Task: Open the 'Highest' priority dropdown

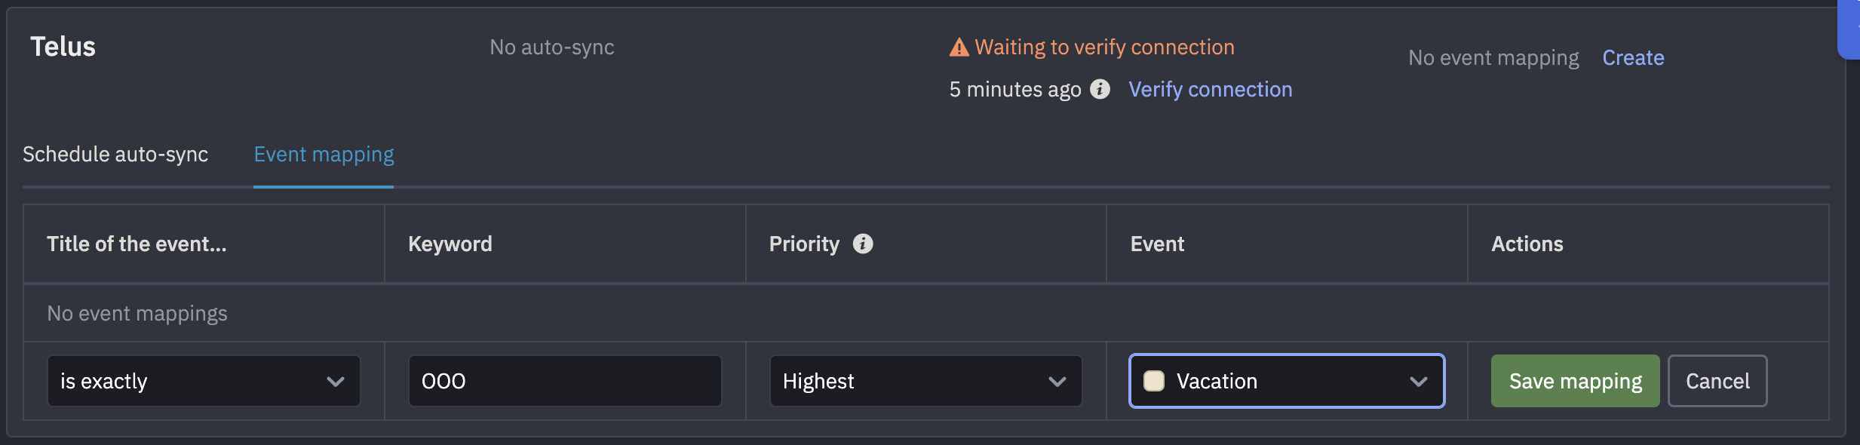Action: pos(924,381)
